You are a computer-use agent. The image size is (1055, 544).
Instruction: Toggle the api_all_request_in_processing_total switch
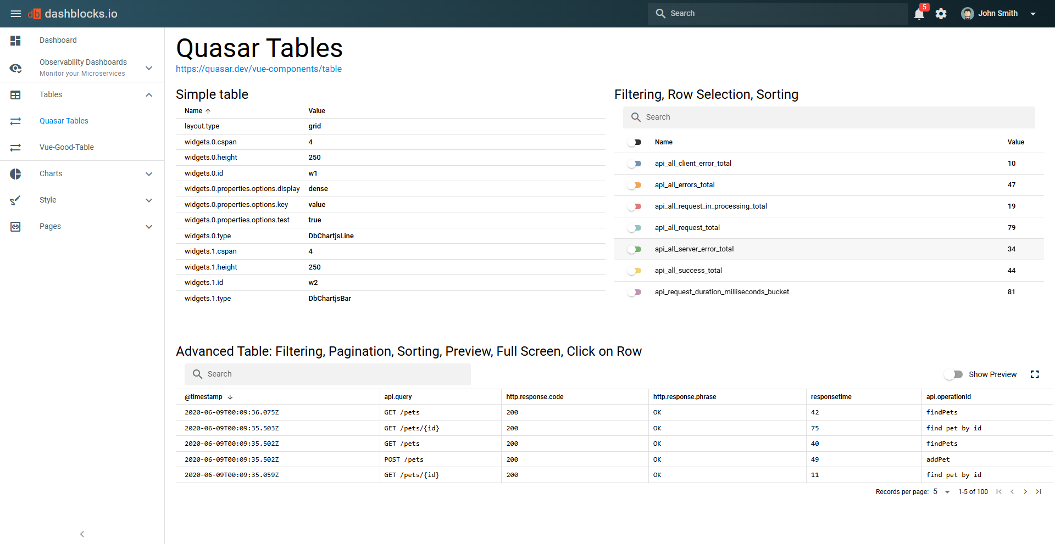(635, 206)
